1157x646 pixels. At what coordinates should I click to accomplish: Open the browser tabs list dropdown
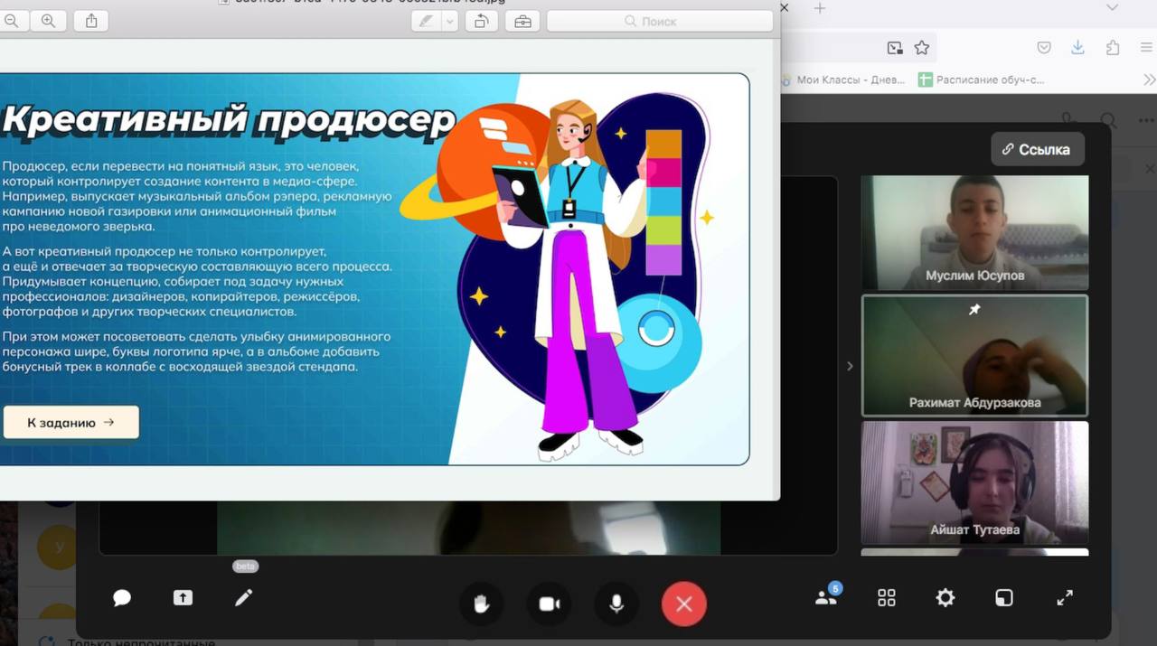[x=1113, y=8]
